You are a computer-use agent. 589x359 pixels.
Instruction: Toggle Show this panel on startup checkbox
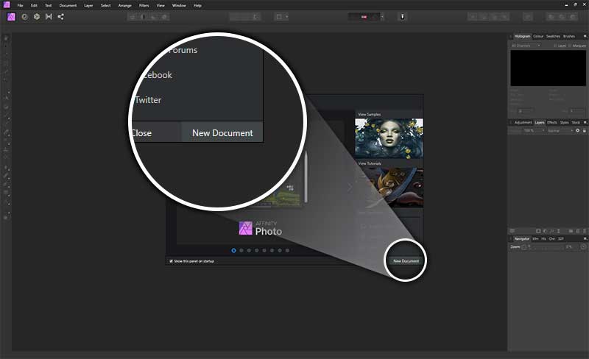click(171, 261)
